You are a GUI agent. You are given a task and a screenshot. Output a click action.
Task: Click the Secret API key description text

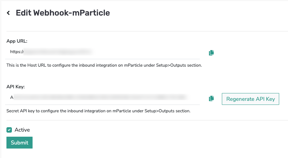98,111
